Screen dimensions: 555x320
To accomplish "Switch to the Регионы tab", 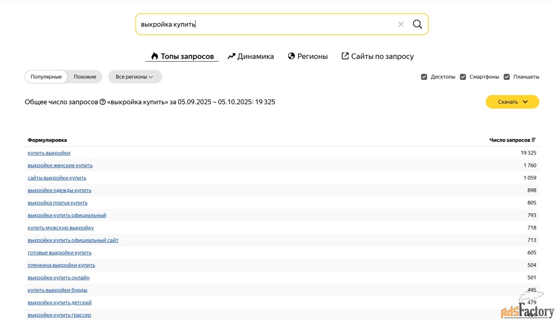I will coord(312,56).
